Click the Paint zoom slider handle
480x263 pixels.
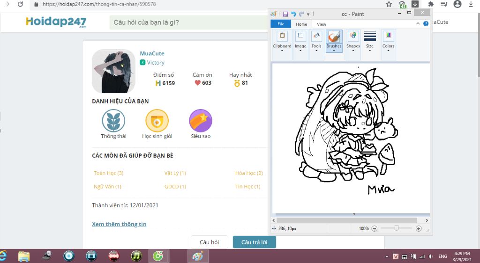point(397,228)
